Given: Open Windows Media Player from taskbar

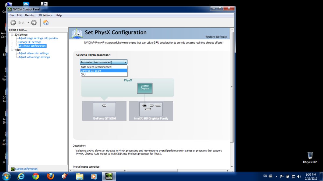Looking at the screenshot, I should coord(94,176).
